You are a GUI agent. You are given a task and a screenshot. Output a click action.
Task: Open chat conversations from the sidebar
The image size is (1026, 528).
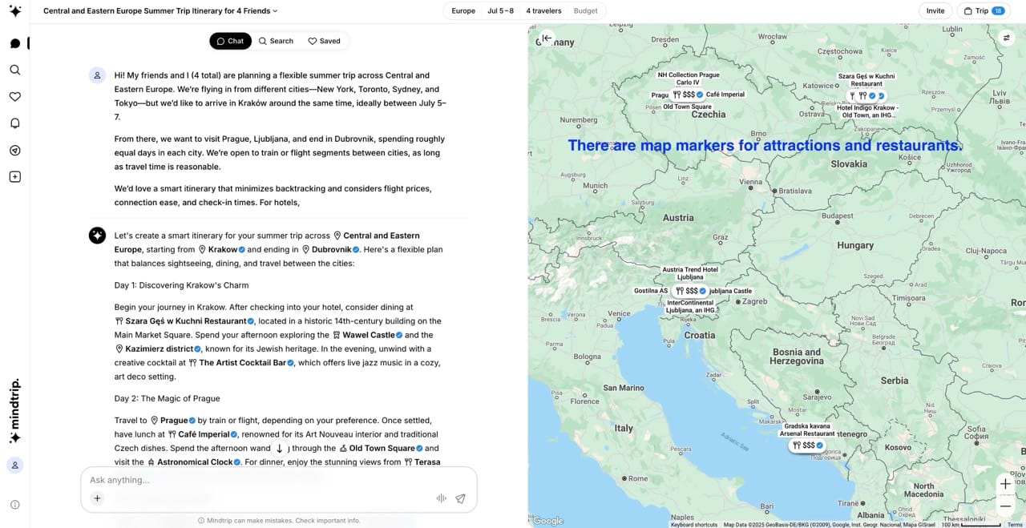[14, 42]
